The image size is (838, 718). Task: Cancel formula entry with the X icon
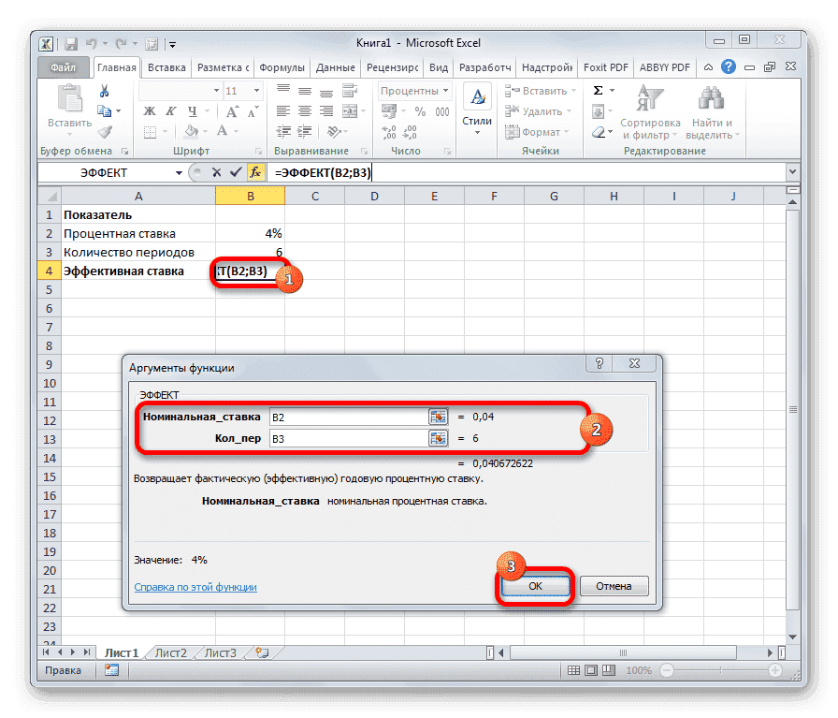217,172
